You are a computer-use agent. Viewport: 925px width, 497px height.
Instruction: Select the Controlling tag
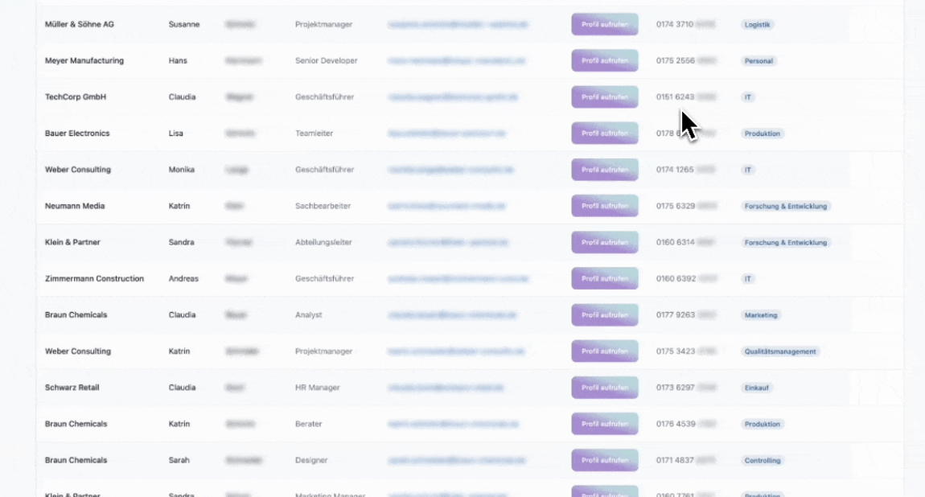pyautogui.click(x=763, y=461)
